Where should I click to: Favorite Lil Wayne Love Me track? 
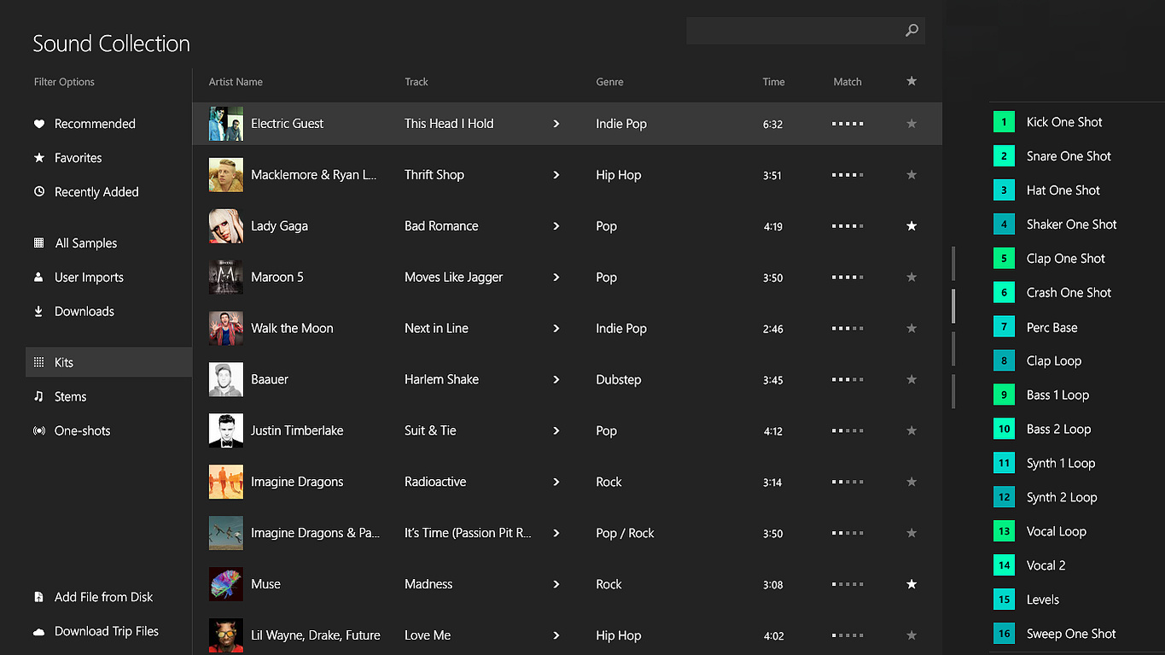point(912,636)
